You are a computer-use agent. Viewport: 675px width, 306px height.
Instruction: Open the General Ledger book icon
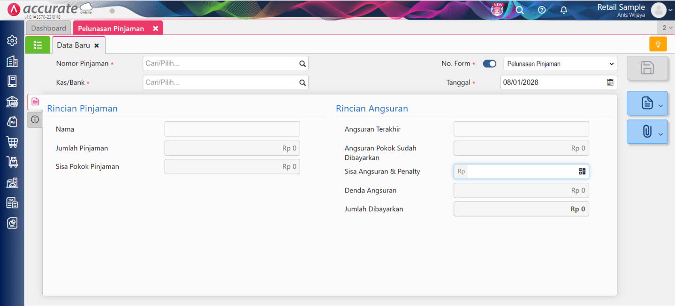[x=12, y=81]
